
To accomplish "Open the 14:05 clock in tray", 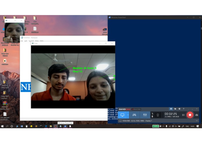I will coord(192,126).
